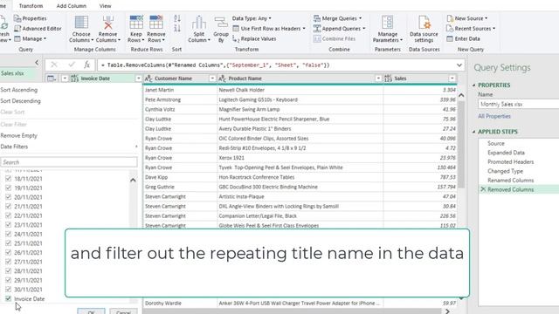Screen dimensions: 559x314
Task: Uncheck 28/11/2021 in filter list
Action: tap(8, 271)
